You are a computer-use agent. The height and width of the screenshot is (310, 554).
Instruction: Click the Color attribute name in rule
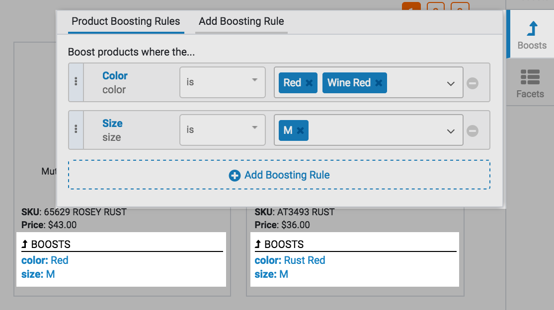click(x=115, y=76)
